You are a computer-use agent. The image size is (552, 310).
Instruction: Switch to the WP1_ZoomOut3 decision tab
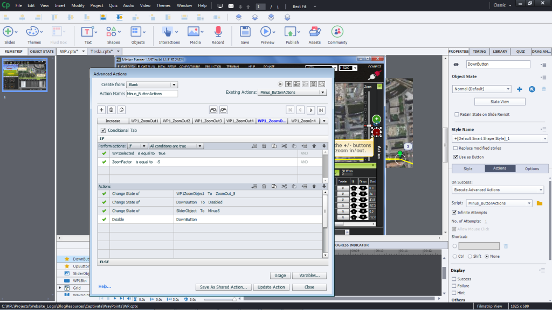pos(209,121)
